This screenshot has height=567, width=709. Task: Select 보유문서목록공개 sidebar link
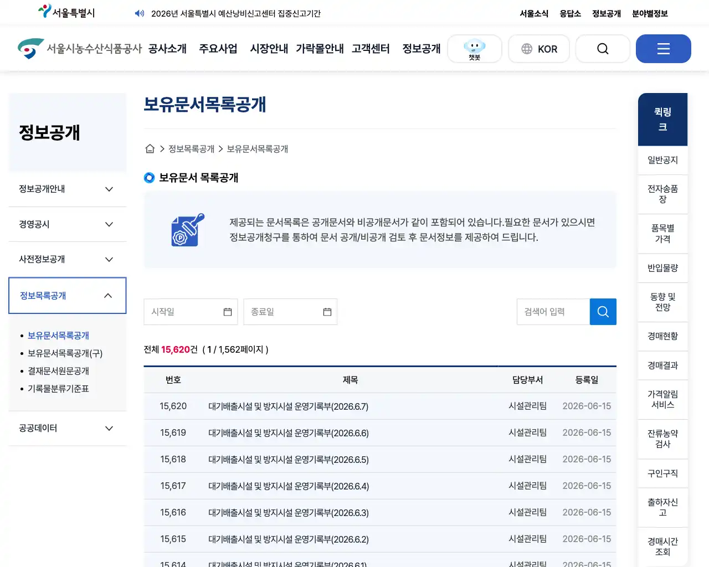pos(58,336)
